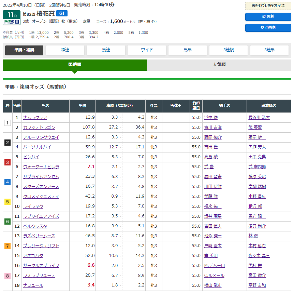Open trainer 武 幸四郎 link
This screenshot has height=294, width=294.
[x=257, y=167]
